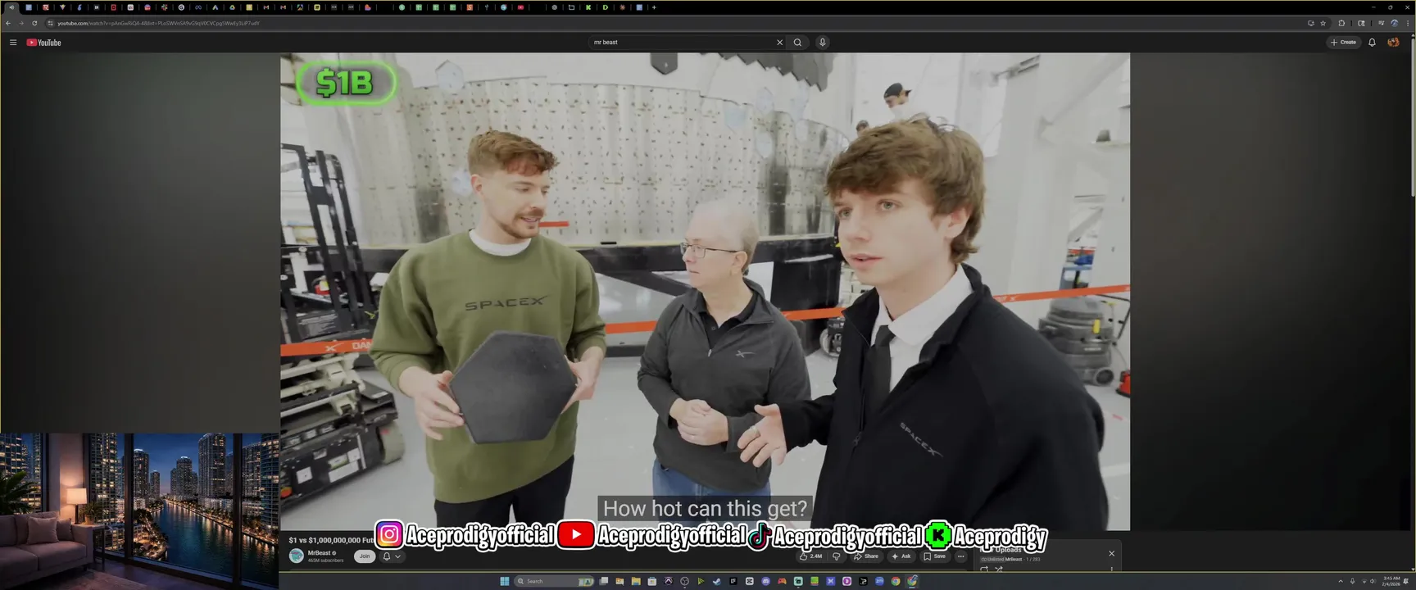This screenshot has height=590, width=1416.
Task: Open Google Chrome from the taskbar
Action: (x=896, y=581)
